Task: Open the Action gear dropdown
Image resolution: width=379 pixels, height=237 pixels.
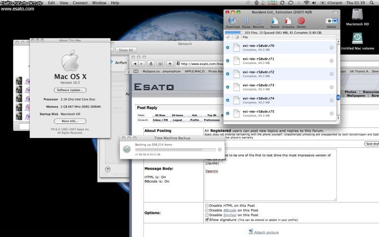Action: click(331, 21)
